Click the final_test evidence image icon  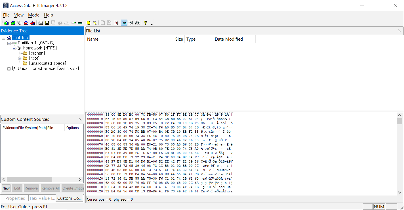pos(9,38)
